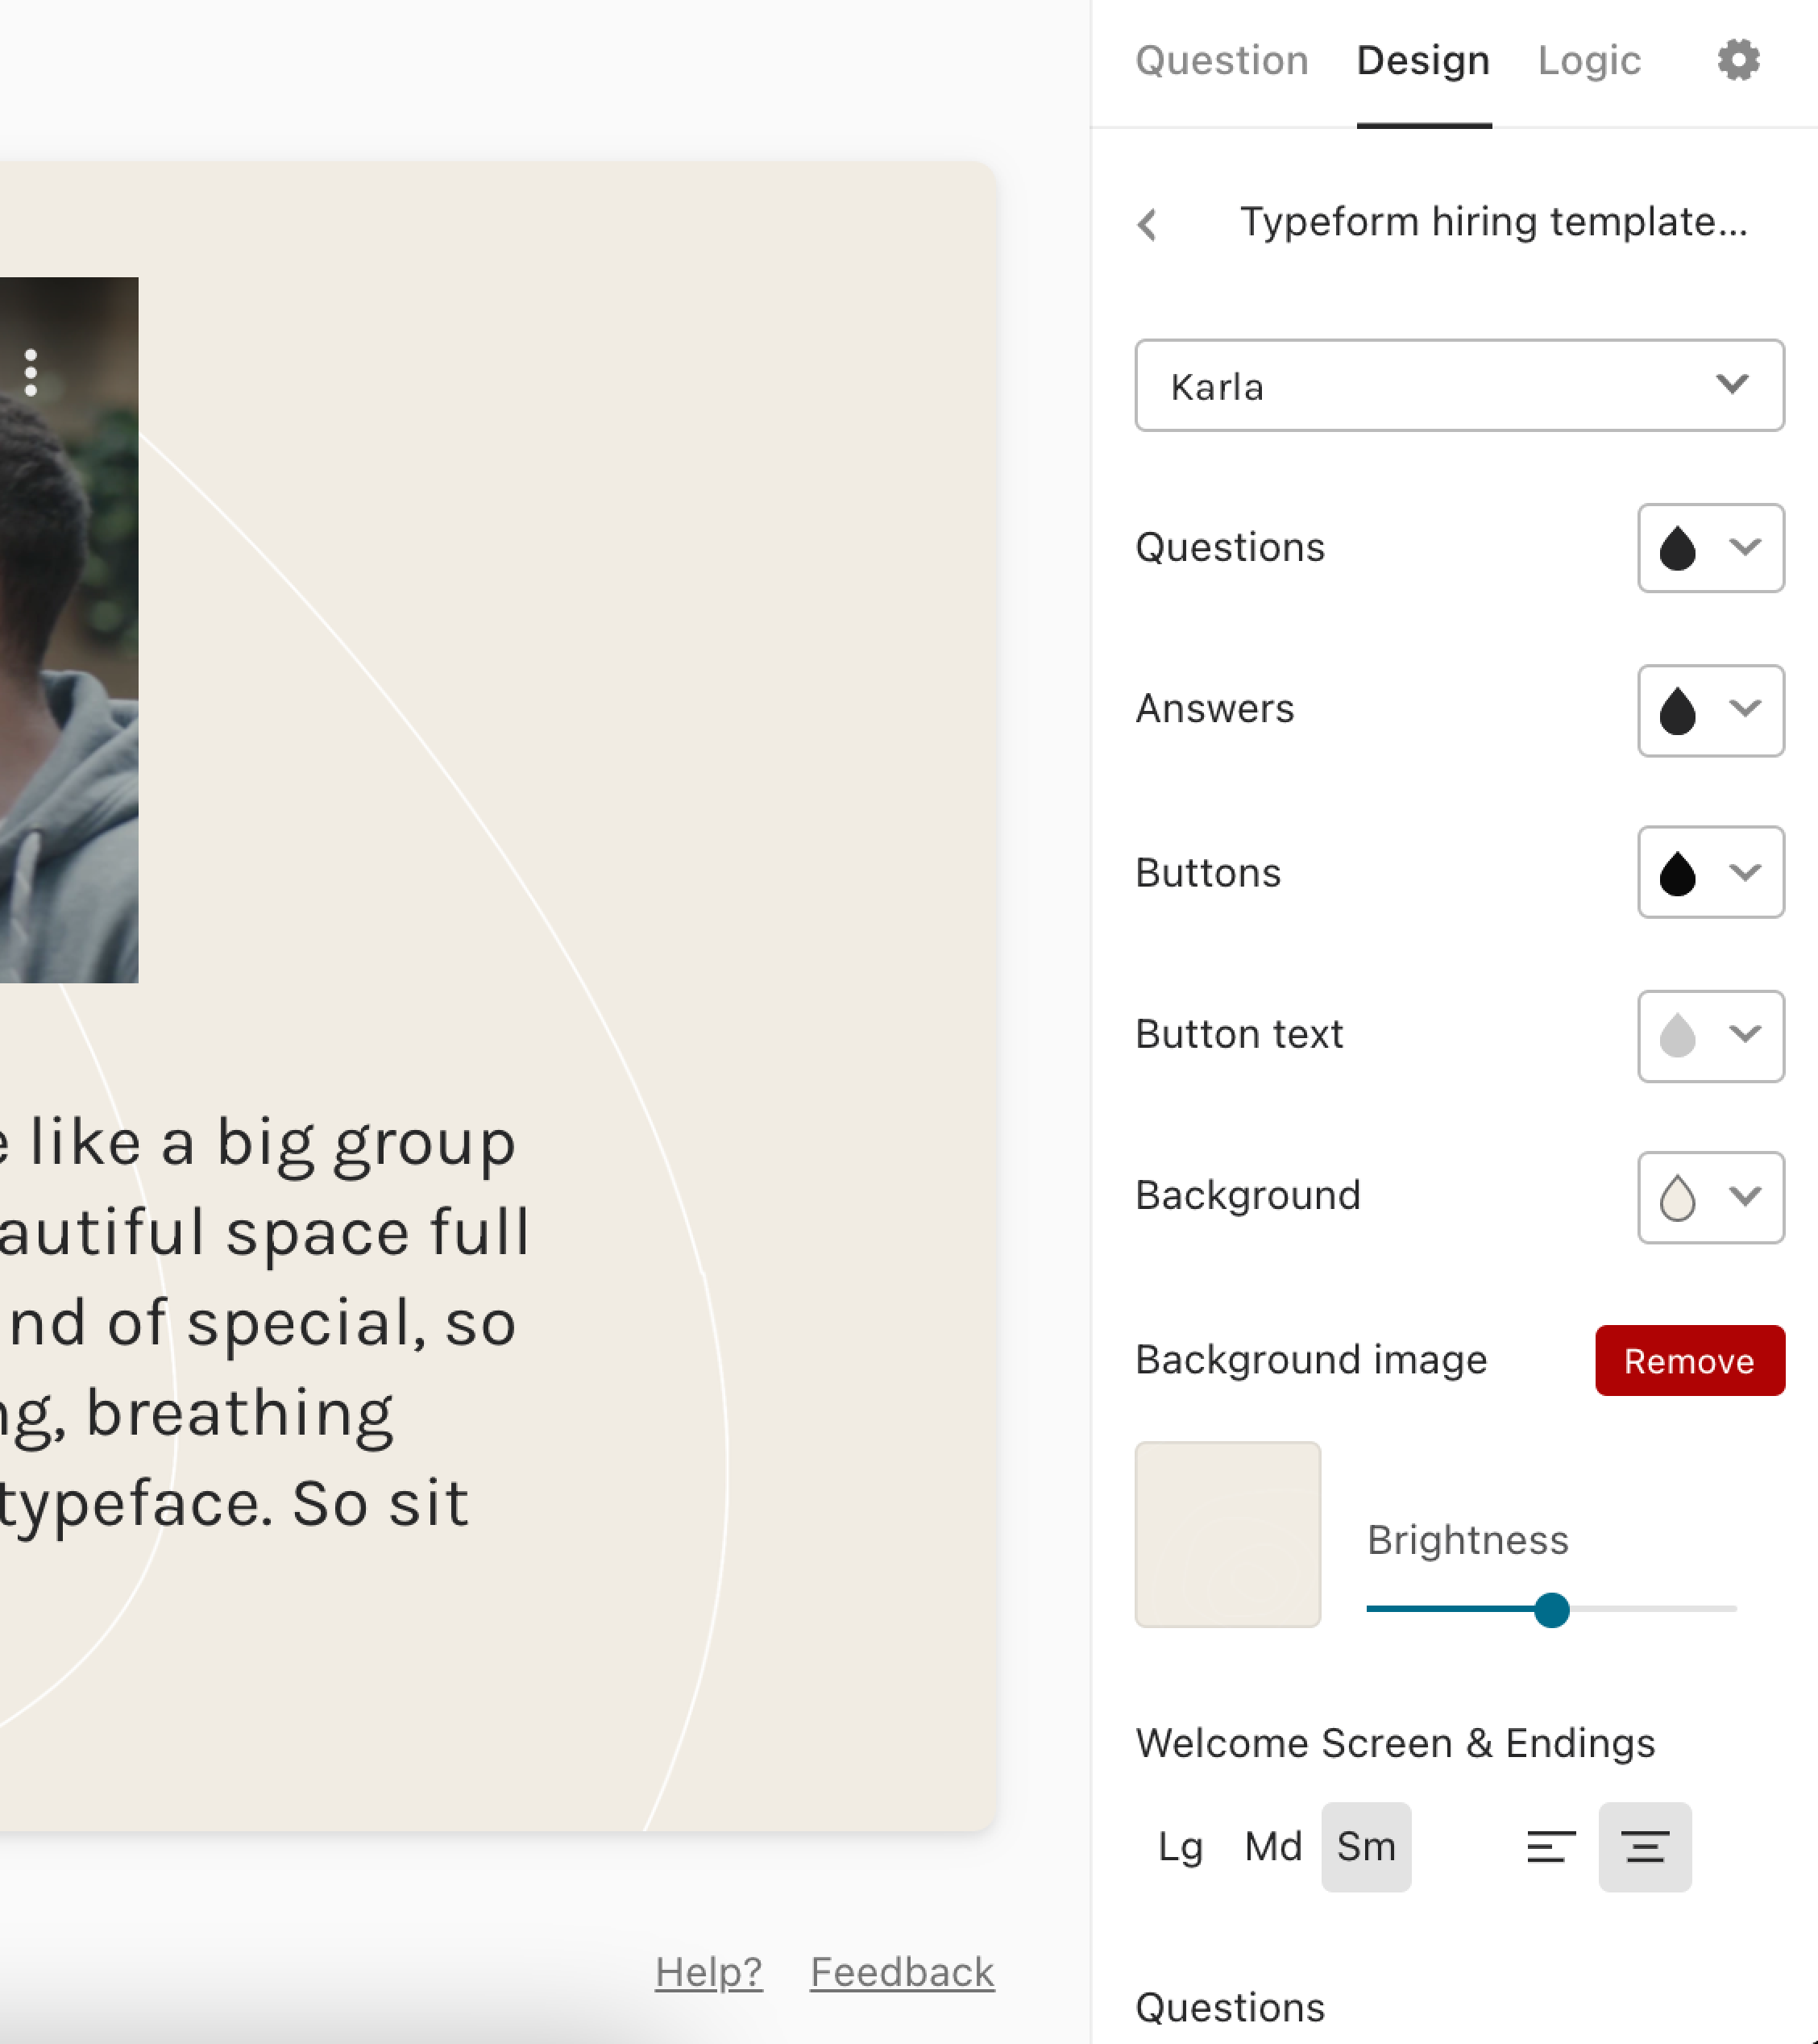Set welcome screen size to Sm

point(1366,1846)
